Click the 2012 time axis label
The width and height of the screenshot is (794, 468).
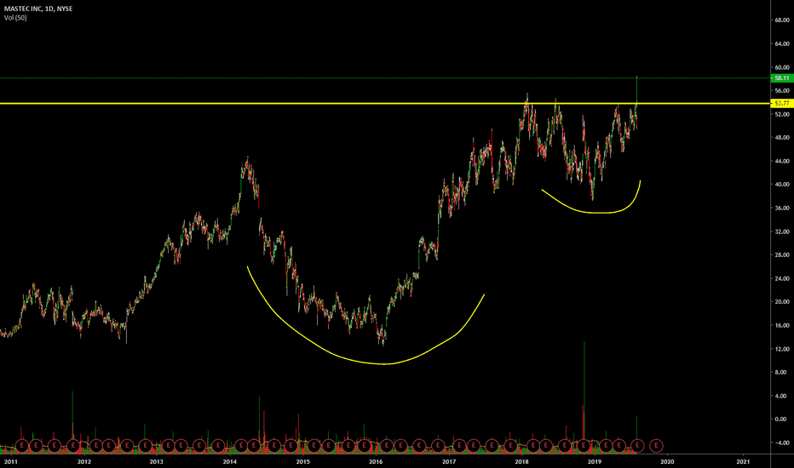84,461
